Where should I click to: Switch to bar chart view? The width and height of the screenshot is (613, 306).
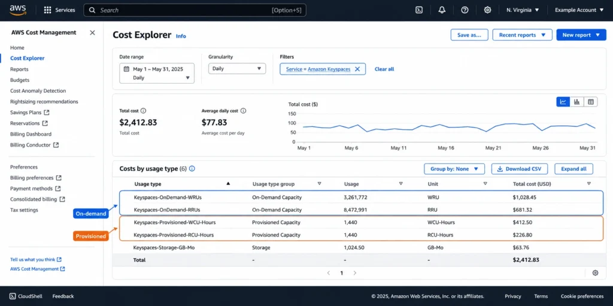(576, 102)
